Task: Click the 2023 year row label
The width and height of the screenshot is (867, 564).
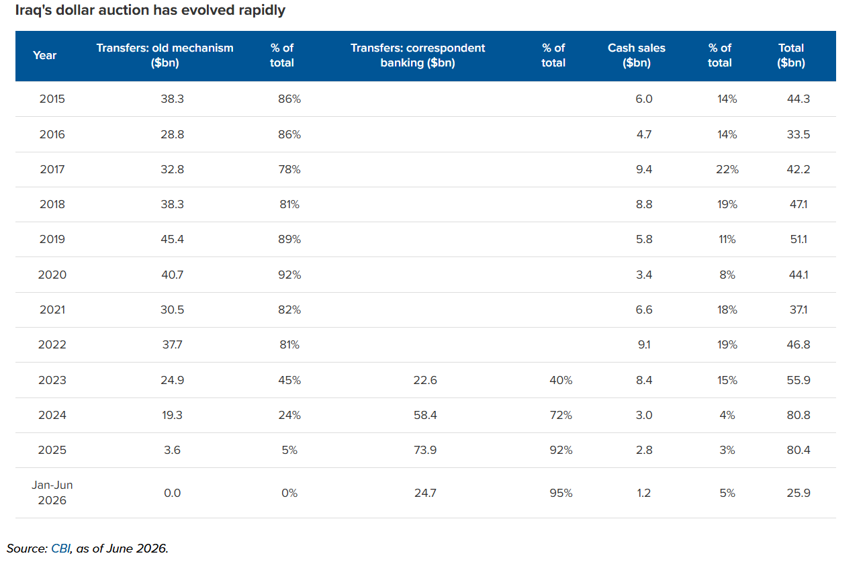Action: pos(52,380)
